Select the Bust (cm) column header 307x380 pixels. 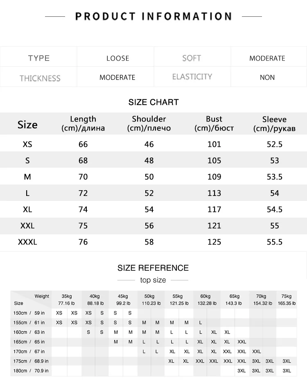coord(214,124)
